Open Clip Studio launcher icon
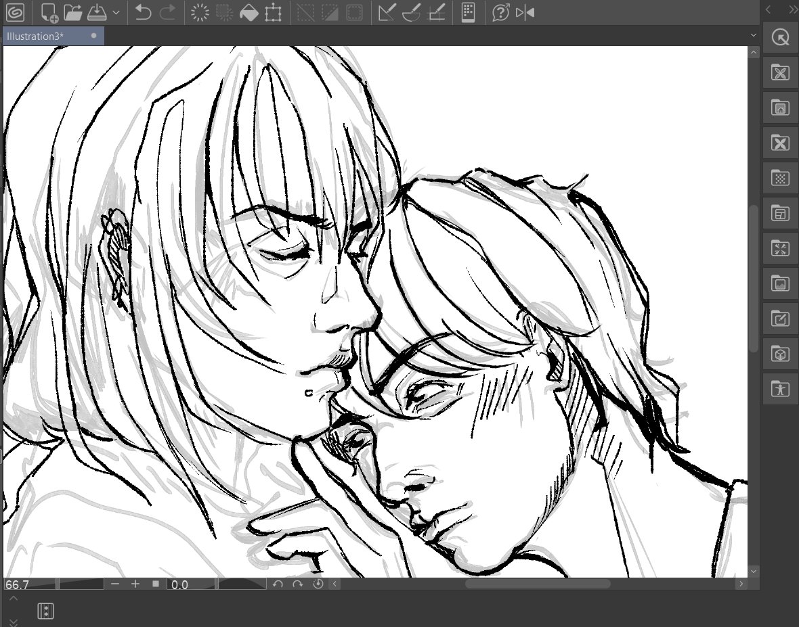The width and height of the screenshot is (799, 627). [x=16, y=12]
